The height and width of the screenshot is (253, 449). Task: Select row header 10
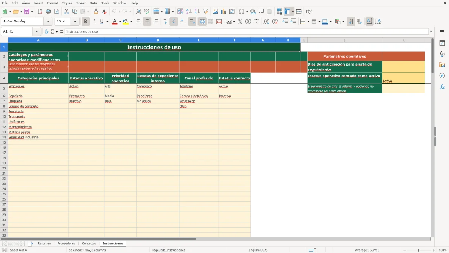pyautogui.click(x=4, y=117)
